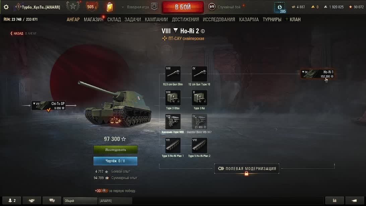Select the [ANARR] clan chat tab
Screen dimensions: 366x206
(115, 201)
